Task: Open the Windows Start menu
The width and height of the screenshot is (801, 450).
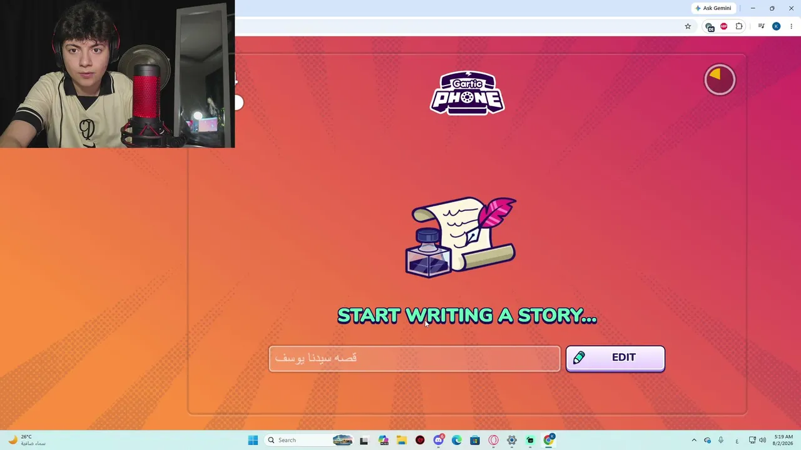Action: (253, 440)
